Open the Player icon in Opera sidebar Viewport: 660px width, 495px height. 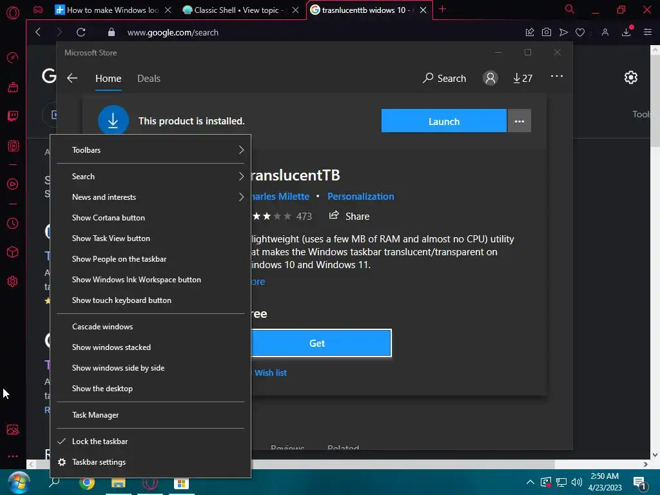click(x=13, y=184)
